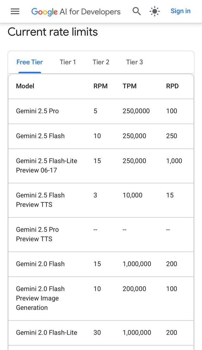Click the TPM column header
Viewport: 202px width, 350px height.
[129, 86]
